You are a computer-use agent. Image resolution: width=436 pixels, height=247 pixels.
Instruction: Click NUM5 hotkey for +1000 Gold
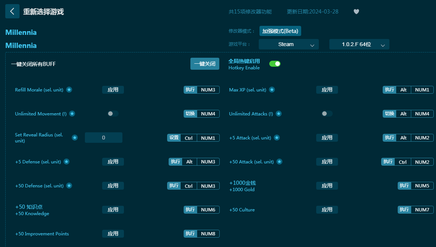(422, 186)
